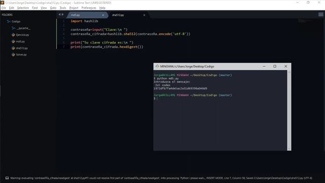Click the md5 hash output in terminal
Viewport: 325px width, 183px height.
point(180,88)
